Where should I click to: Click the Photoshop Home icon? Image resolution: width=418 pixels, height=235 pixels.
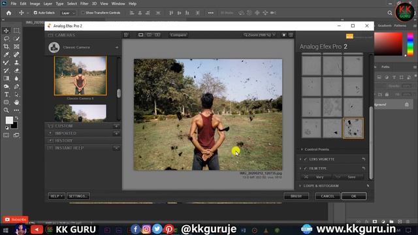click(x=8, y=13)
